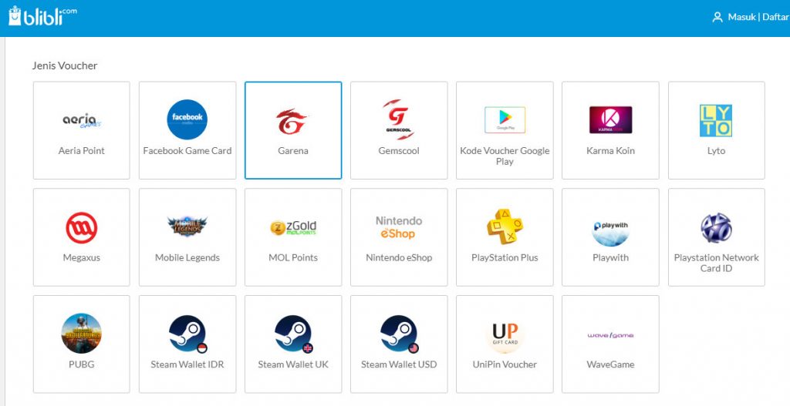
Task: Click the Kode Voucher Google Play label
Action: 505,156
